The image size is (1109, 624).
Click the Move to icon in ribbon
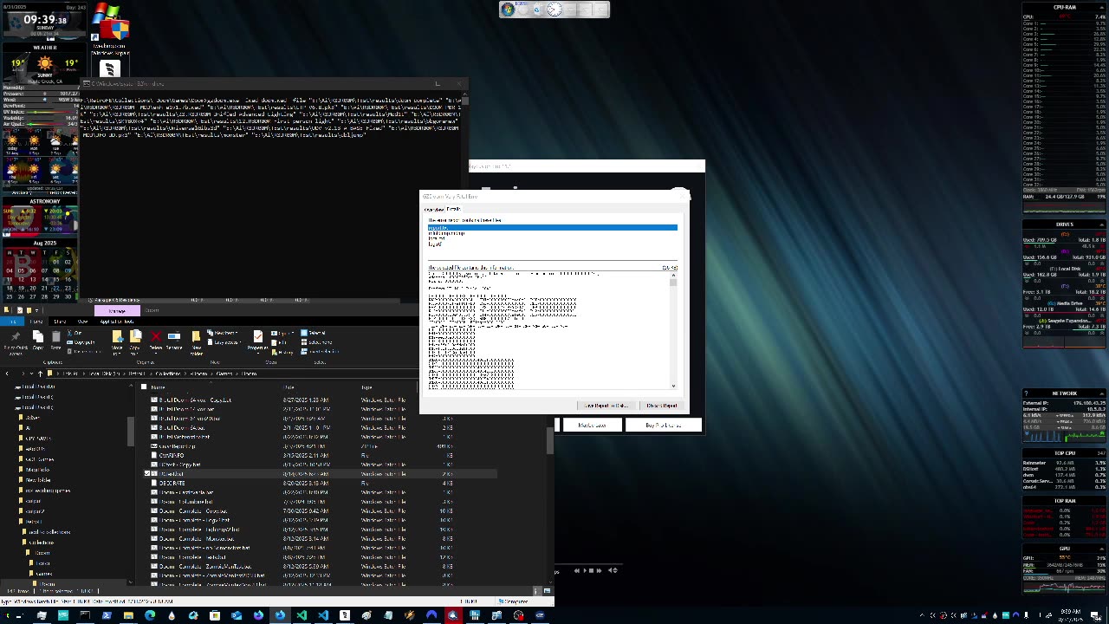[x=118, y=340]
